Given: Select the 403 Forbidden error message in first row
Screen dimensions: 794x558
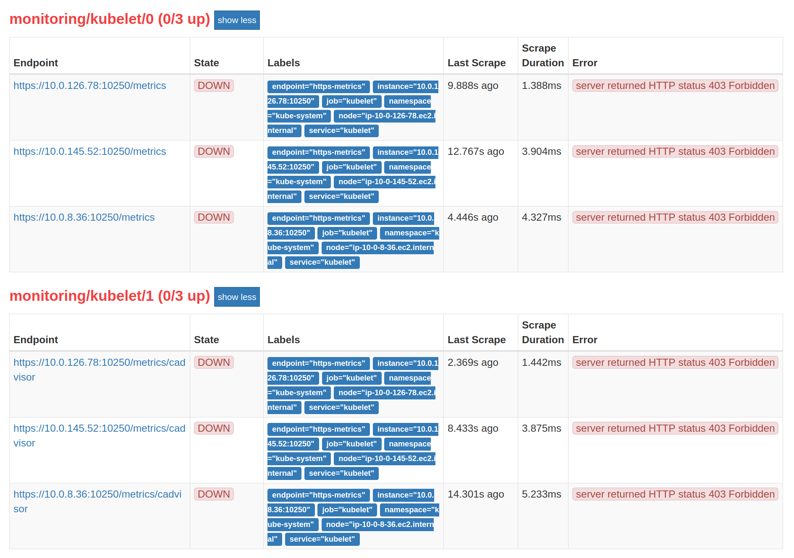Looking at the screenshot, I should click(675, 86).
